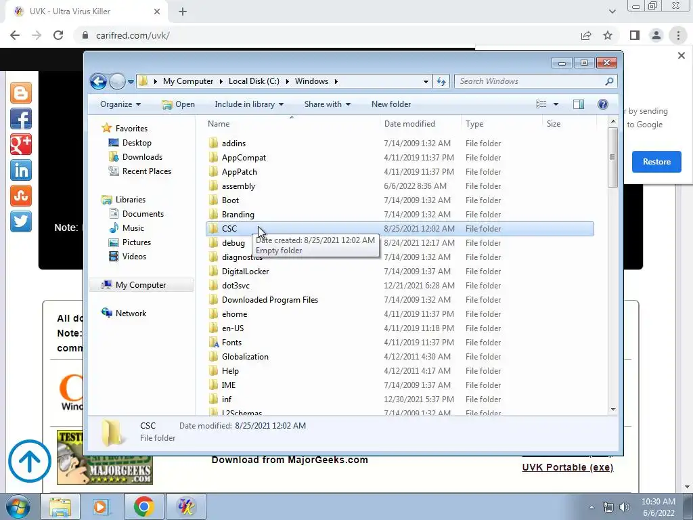The width and height of the screenshot is (693, 520).
Task: Open the Organize dropdown menu
Action: point(120,104)
